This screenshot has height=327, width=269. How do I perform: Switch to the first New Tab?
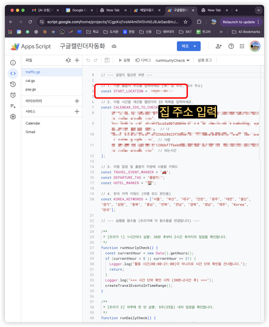[x=113, y=10]
